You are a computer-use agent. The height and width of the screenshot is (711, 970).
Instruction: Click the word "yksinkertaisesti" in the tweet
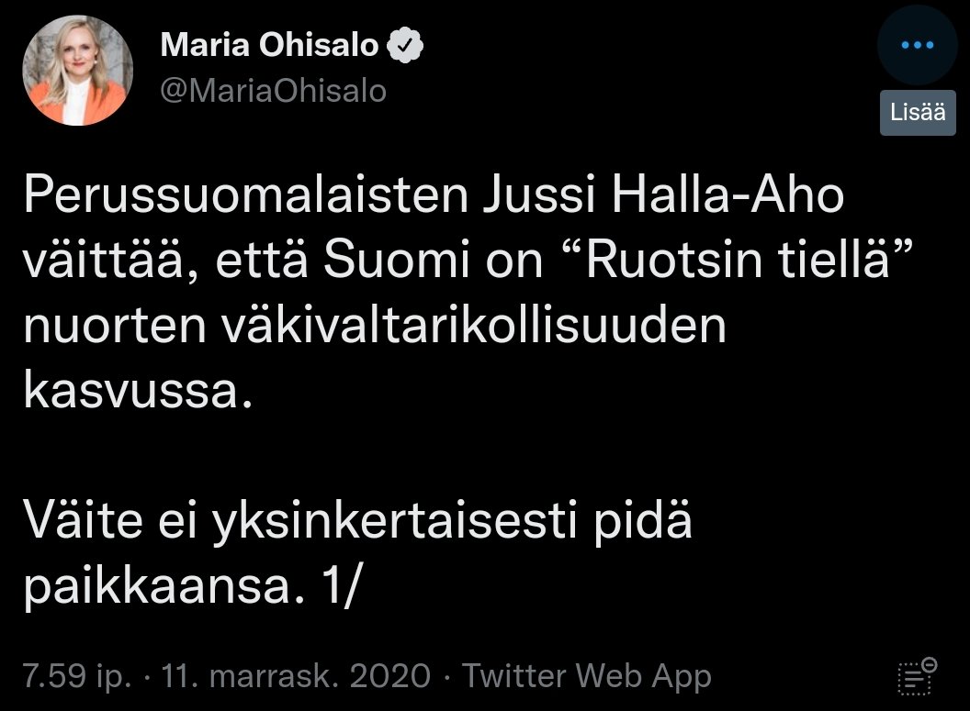click(x=394, y=521)
